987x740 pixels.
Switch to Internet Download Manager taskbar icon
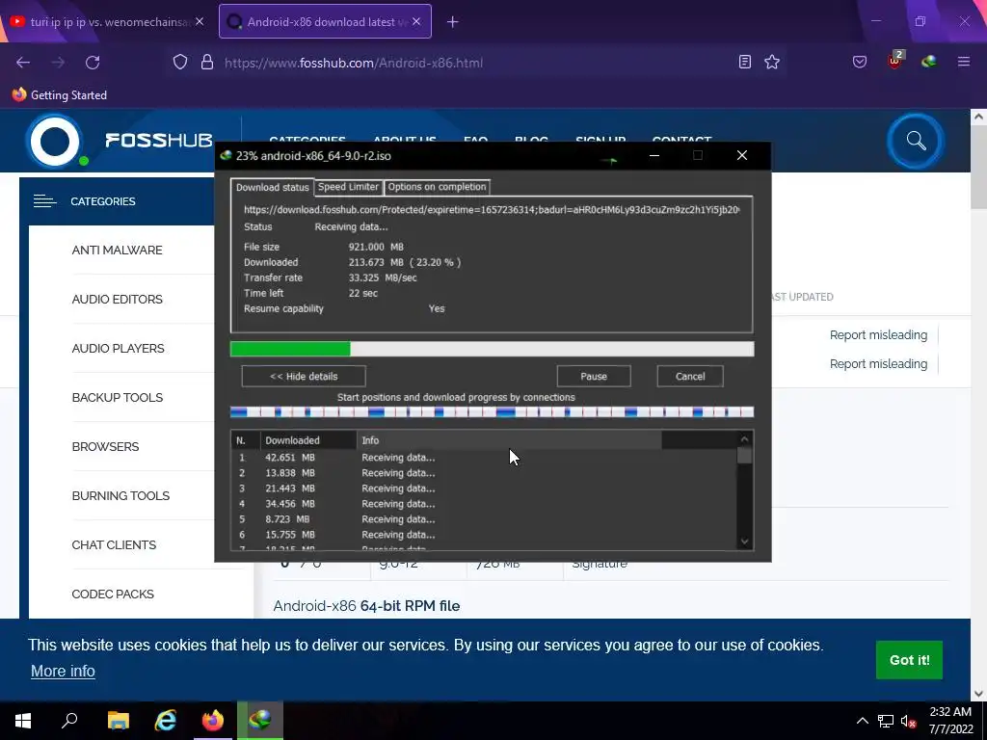(260, 721)
